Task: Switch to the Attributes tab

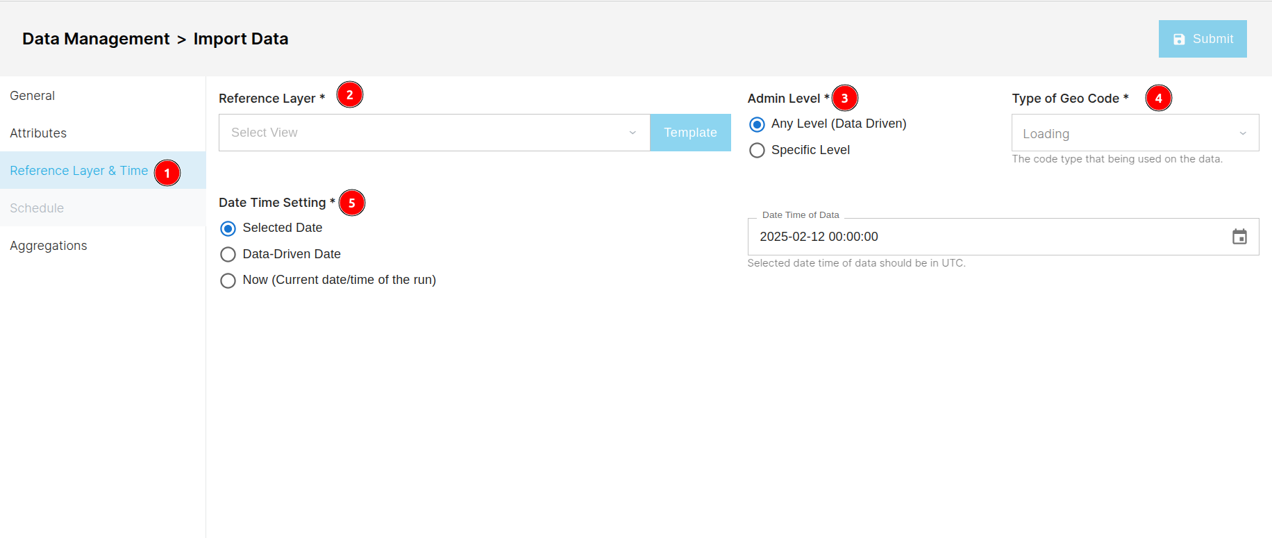Action: (103, 133)
